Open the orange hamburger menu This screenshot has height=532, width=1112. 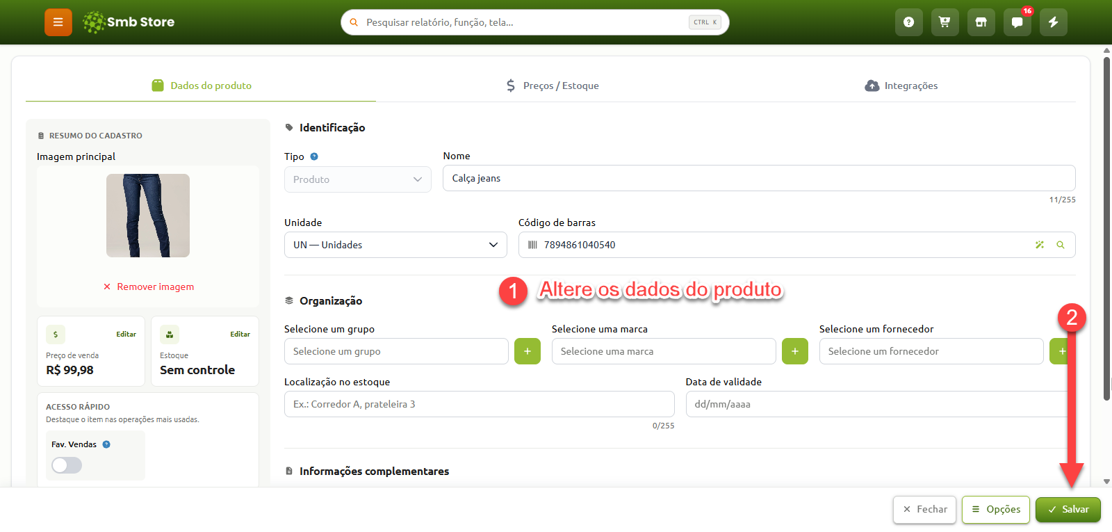58,22
